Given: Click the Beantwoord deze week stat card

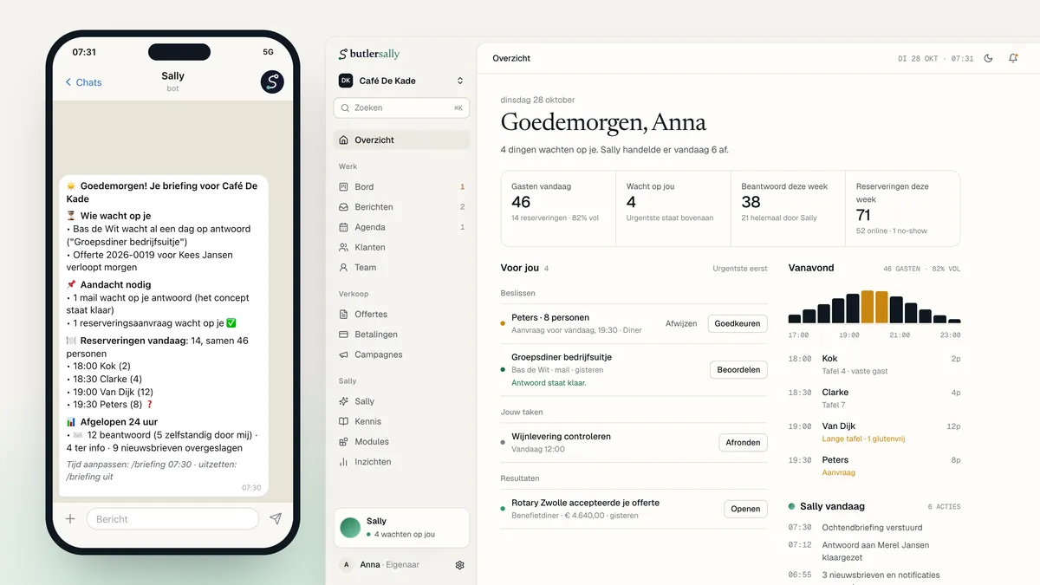Looking at the screenshot, I should coord(787,209).
